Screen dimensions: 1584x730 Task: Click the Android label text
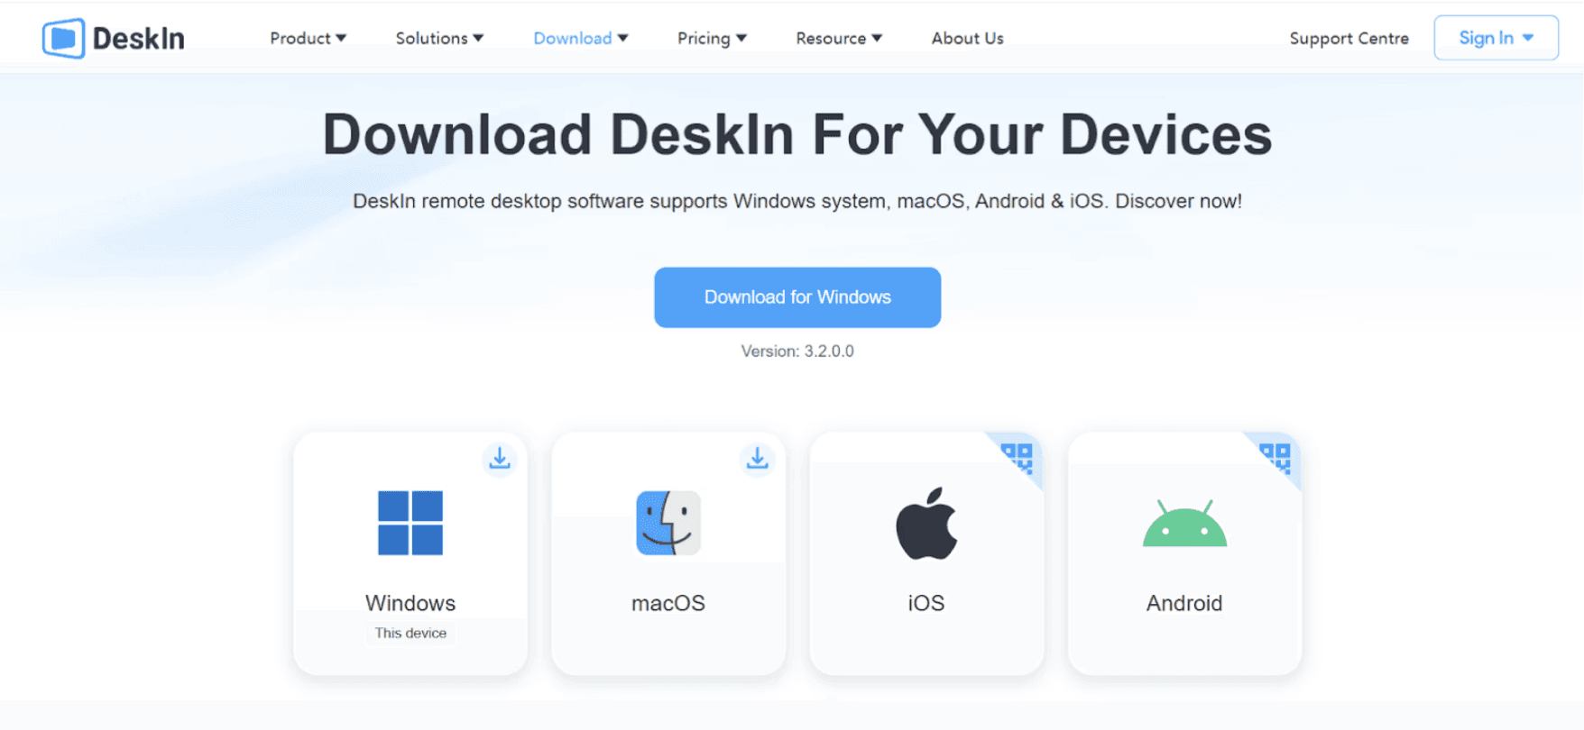(1184, 603)
